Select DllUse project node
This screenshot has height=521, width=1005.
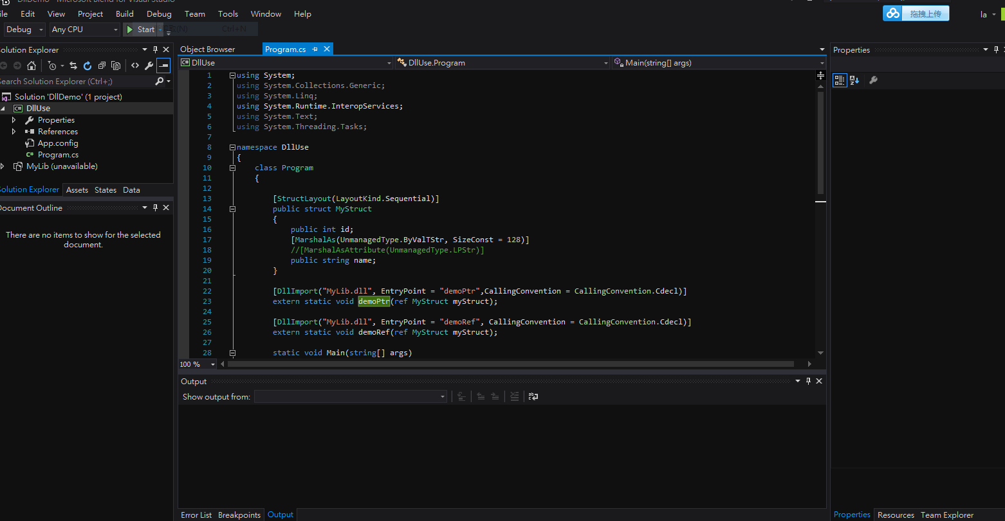[39, 109]
